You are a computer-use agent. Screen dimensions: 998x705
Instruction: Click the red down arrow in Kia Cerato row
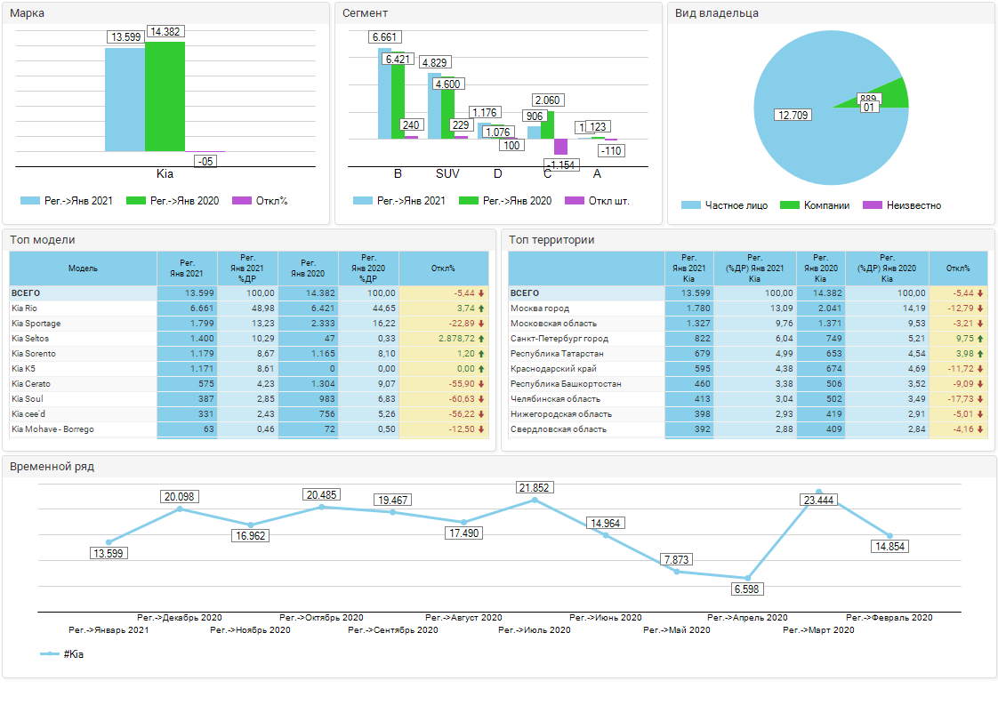coord(481,384)
